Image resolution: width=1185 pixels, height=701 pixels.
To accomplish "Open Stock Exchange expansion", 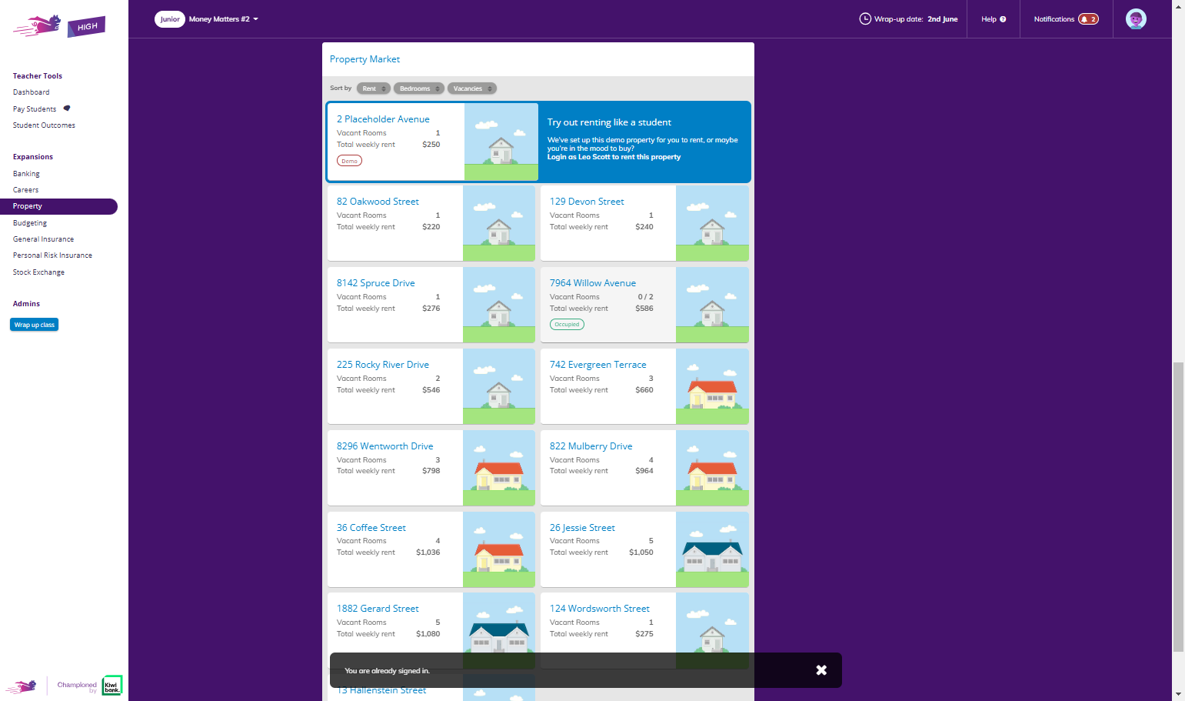I will pos(38,272).
